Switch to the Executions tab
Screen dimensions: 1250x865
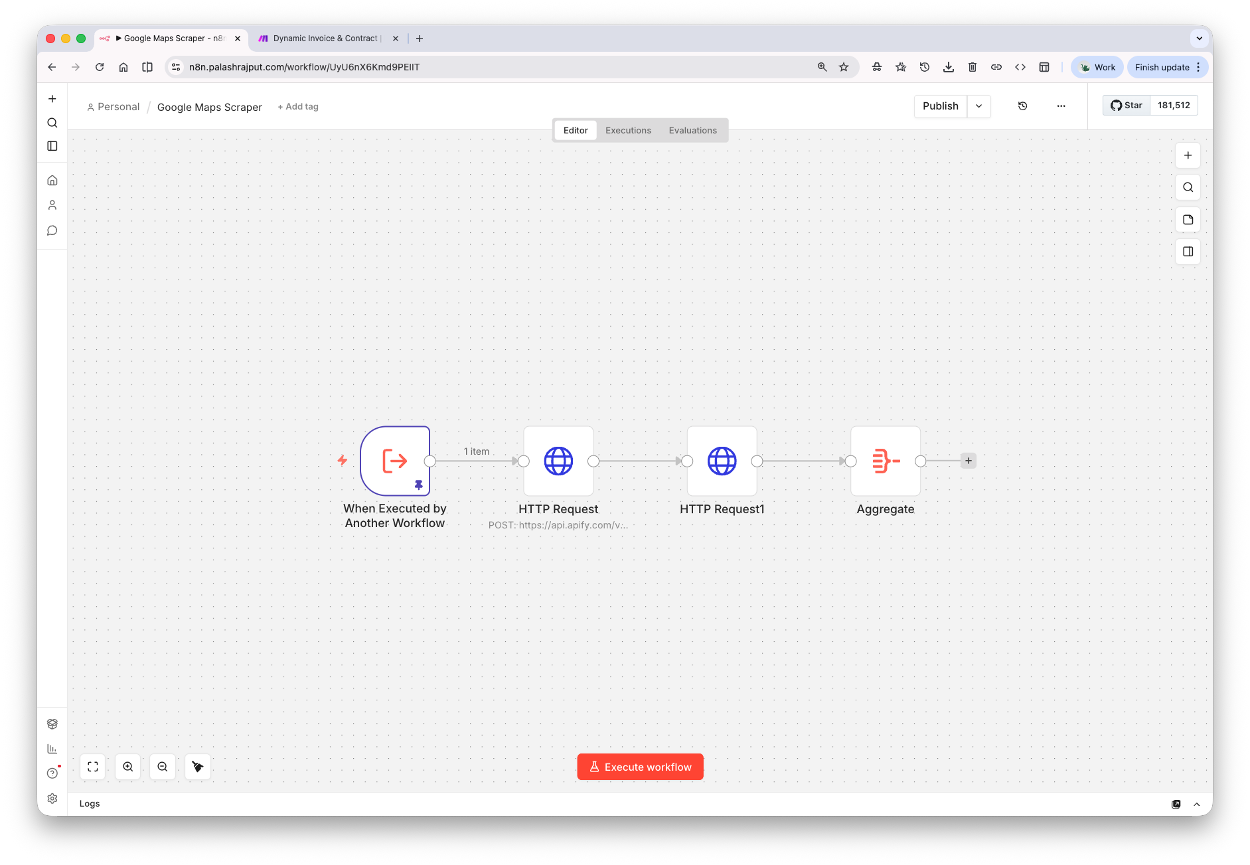[x=627, y=130]
